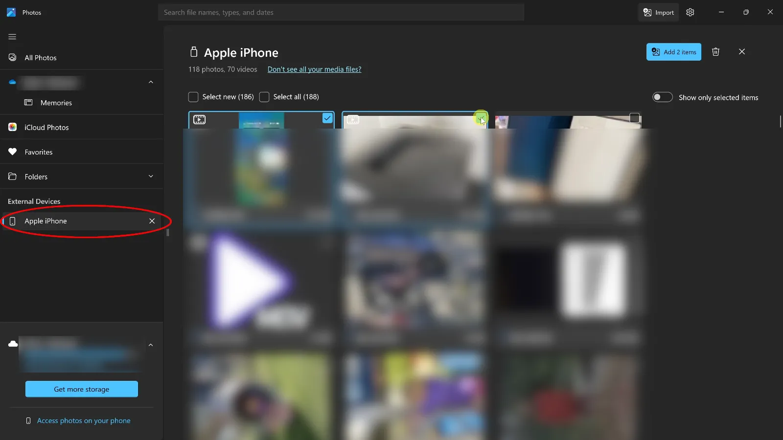Viewport: 783px width, 440px height.
Task: Check the Select all (188) checkbox
Action: click(264, 97)
